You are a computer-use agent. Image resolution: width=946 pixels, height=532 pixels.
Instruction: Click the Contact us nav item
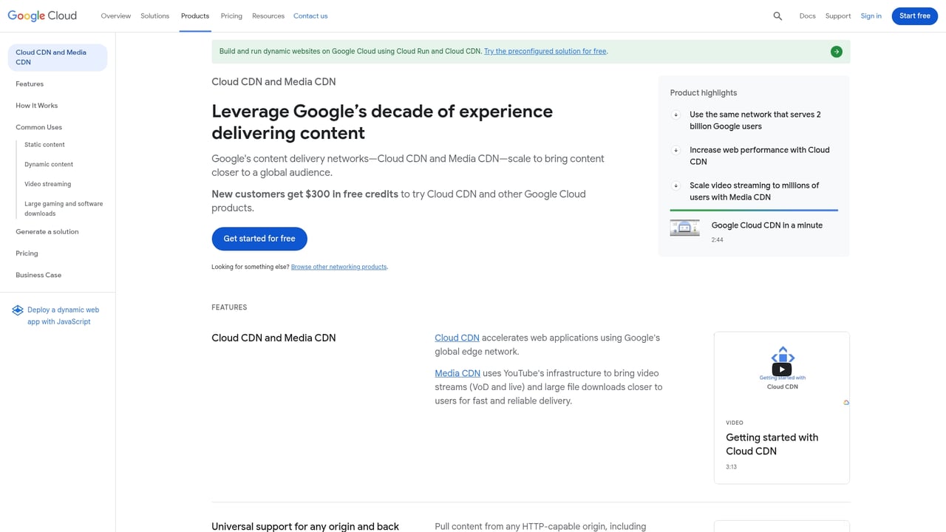pyautogui.click(x=310, y=16)
